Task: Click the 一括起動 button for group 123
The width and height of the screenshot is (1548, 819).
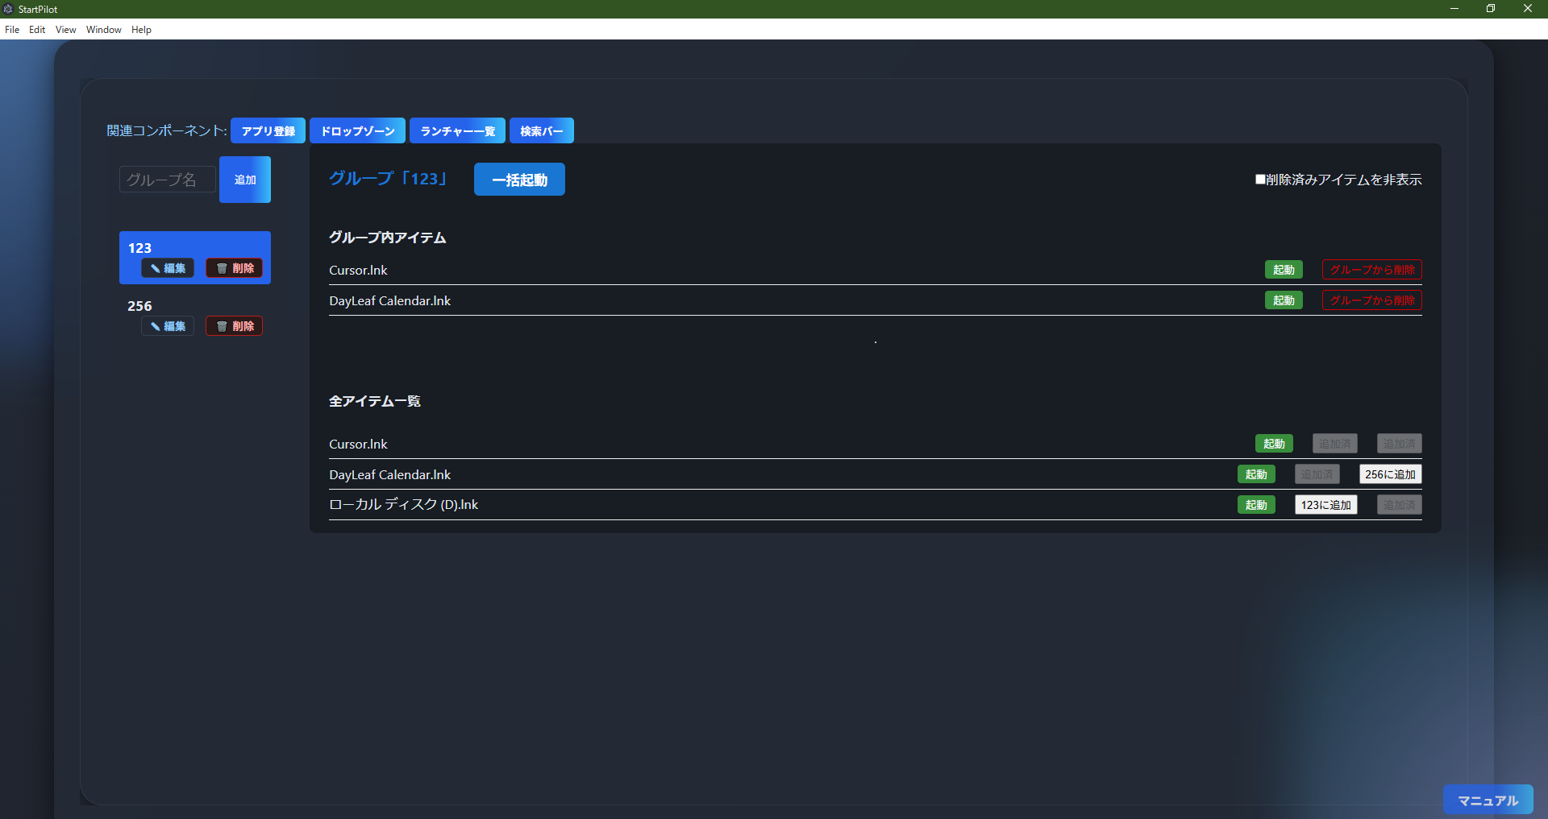Action: [519, 179]
